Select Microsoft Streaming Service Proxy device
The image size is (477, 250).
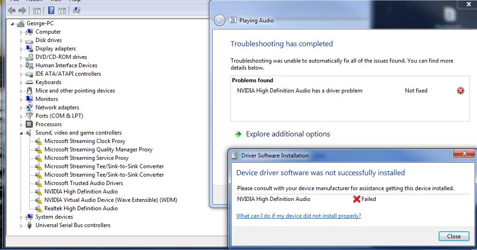(x=87, y=158)
